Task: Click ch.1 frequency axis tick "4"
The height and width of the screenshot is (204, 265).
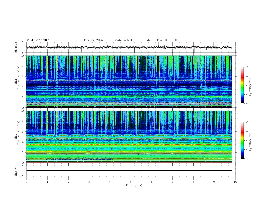Action: (23, 87)
